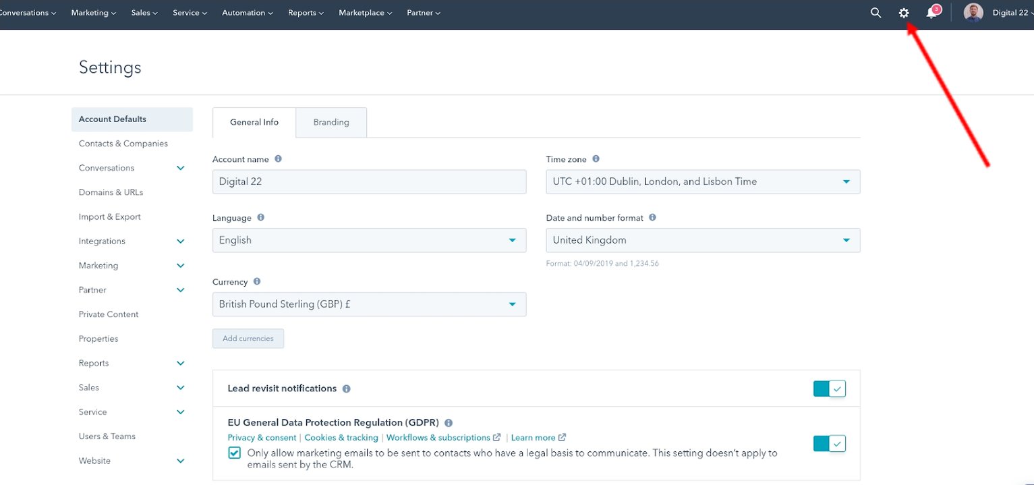The image size is (1034, 485).
Task: Open the Privacy & consent link
Action: [262, 437]
